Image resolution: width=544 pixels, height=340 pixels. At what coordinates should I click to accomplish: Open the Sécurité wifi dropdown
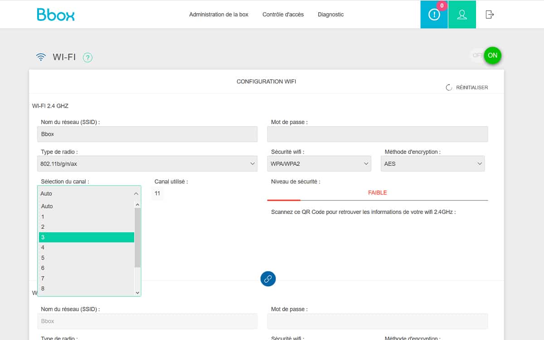319,164
